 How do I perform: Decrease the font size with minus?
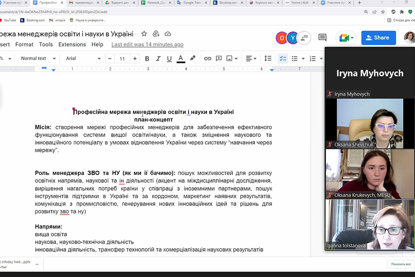[x=110, y=59]
